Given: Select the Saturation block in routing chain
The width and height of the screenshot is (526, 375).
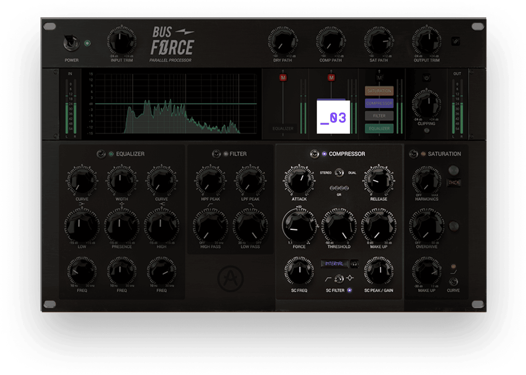Looking at the screenshot, I should pos(379,91).
